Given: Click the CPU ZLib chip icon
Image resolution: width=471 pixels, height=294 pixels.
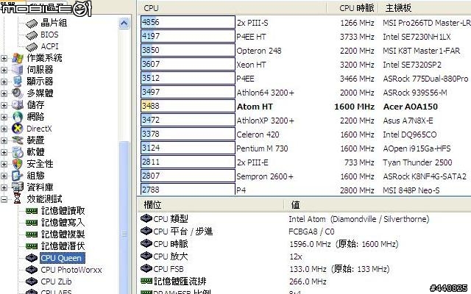Looking at the screenshot, I should (32, 282).
